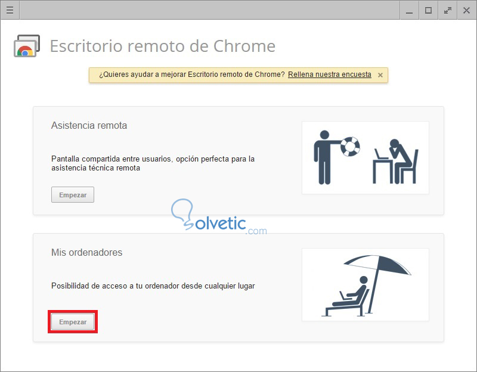This screenshot has width=477, height=372.
Task: Click Empezar under Asistencia remota
Action: pyautogui.click(x=73, y=195)
